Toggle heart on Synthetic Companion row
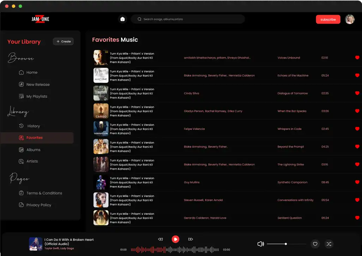Viewport: 362px width, 256px height. [357, 182]
